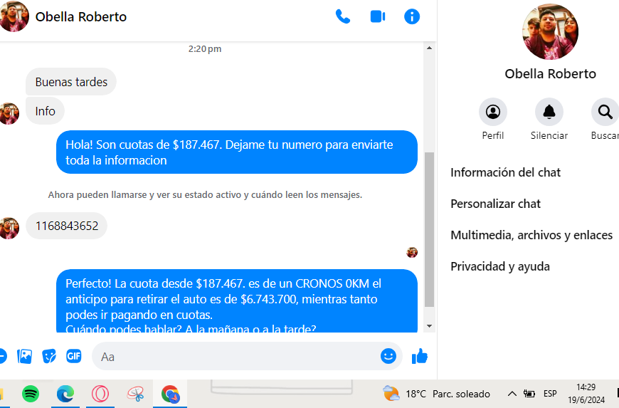This screenshot has height=408, width=619.
Task: Open large profile photo in info panel
Action: [x=550, y=32]
